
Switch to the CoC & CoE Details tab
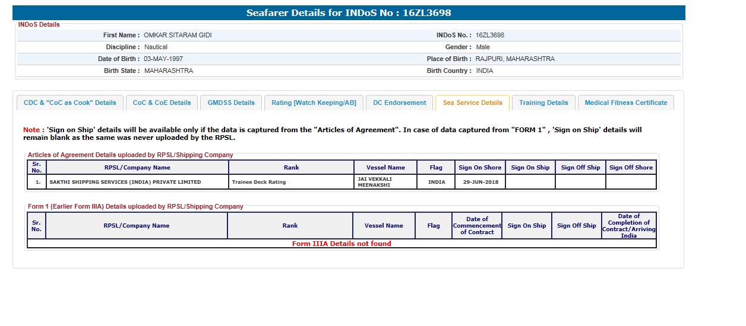point(162,103)
